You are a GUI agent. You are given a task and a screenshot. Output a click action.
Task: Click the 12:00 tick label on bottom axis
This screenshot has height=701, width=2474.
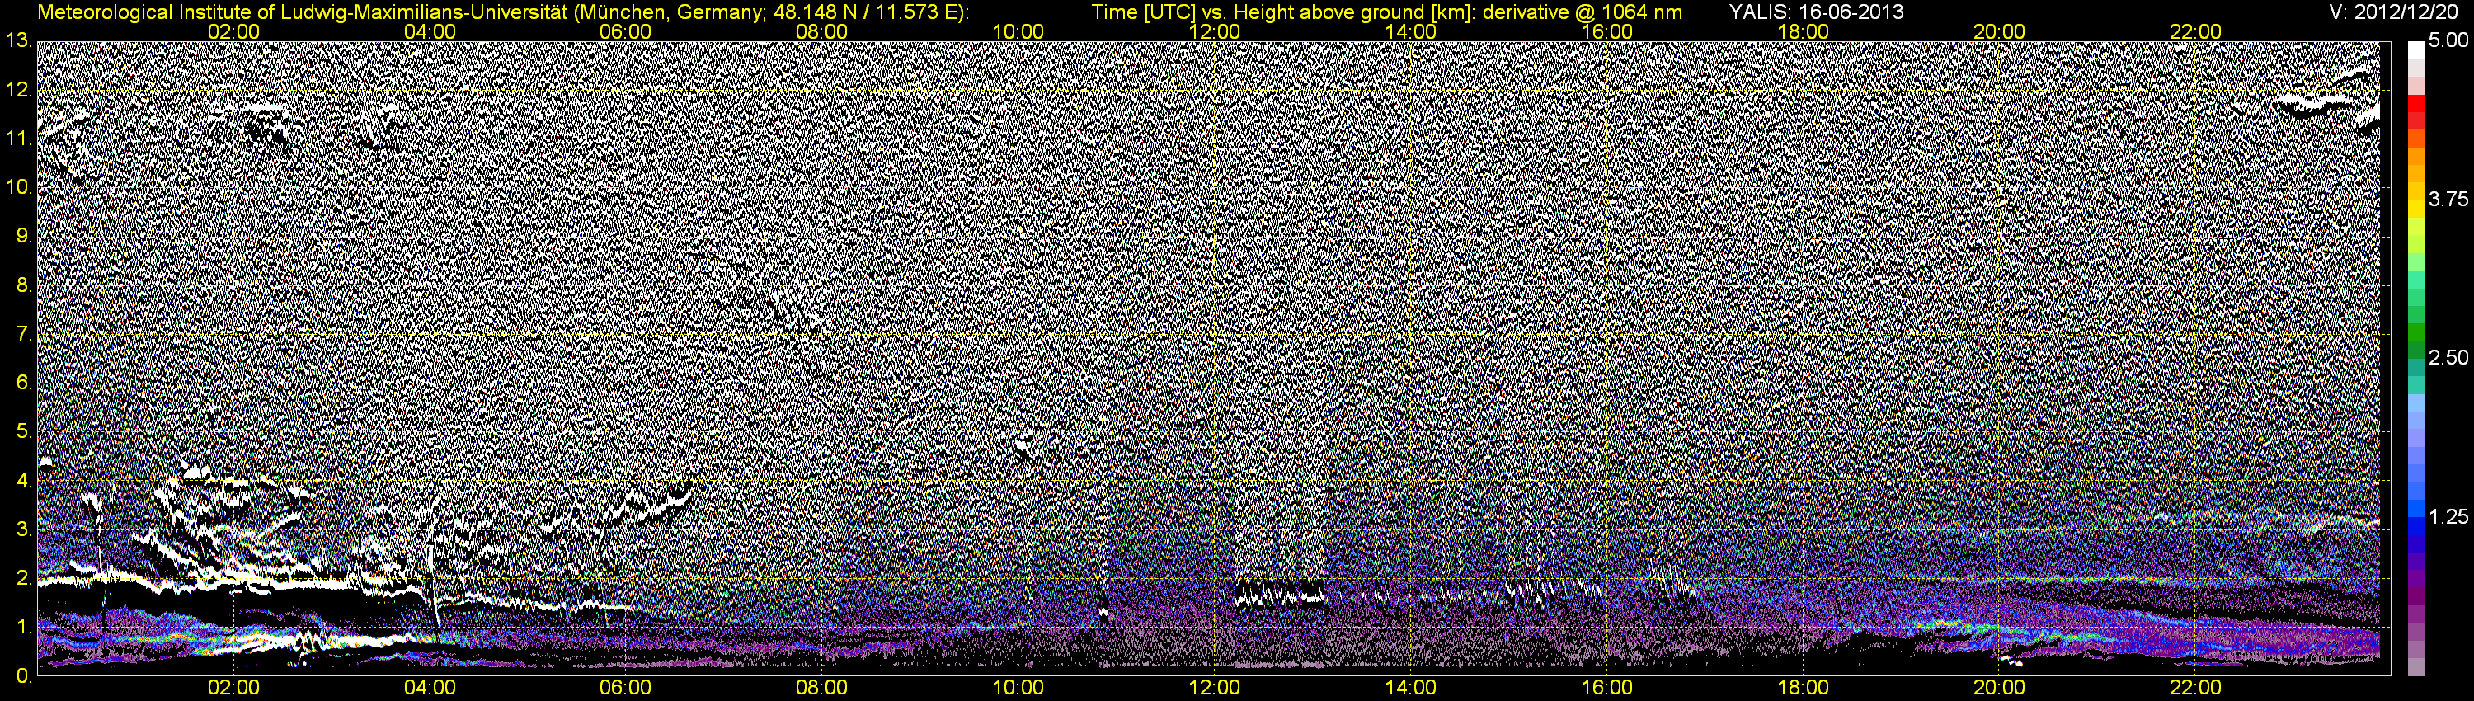[x=1214, y=688]
